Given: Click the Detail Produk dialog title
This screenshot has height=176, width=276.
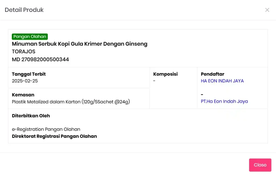Looking at the screenshot, I should click(x=24, y=10).
